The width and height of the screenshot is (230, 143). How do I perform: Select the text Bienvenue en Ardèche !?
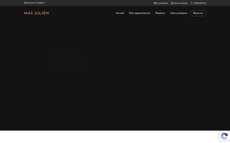point(34,3)
